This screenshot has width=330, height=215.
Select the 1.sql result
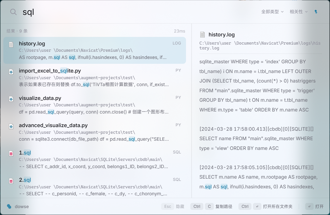(x=95, y=159)
